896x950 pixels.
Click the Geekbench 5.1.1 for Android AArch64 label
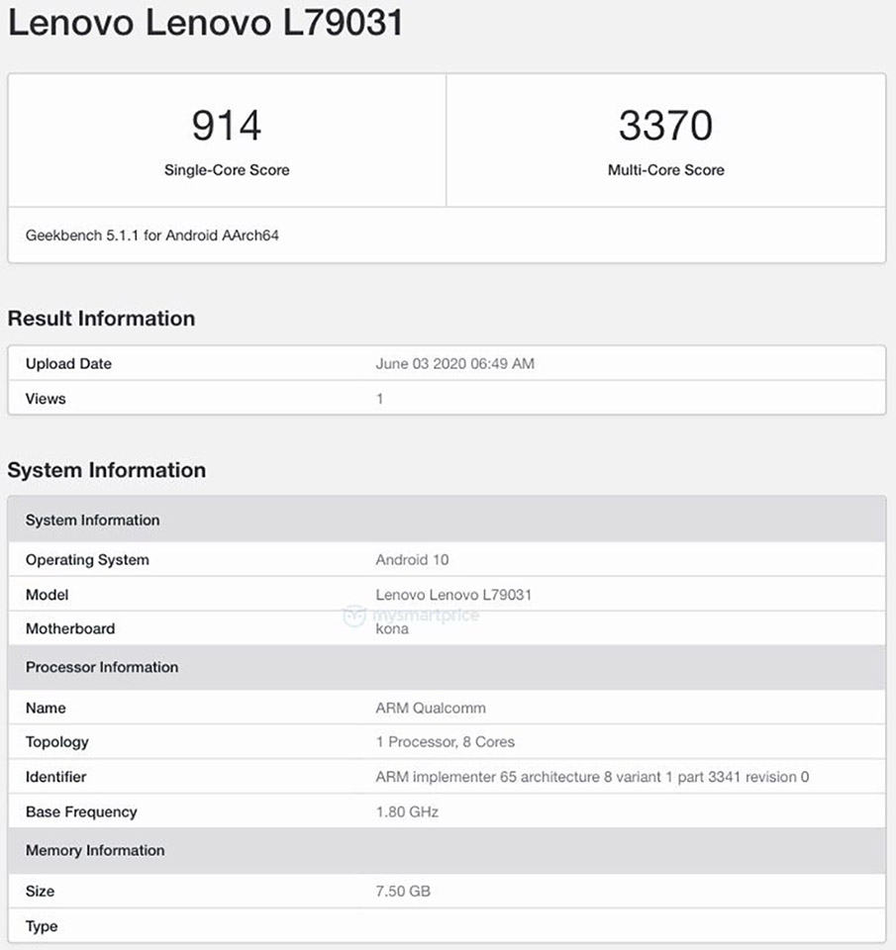[153, 236]
